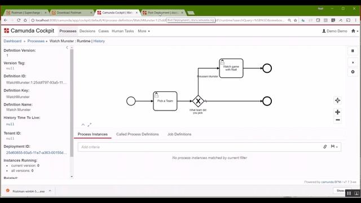The image size is (361, 203).
Task: Zoom out of the diagram with minus
Action: [337, 120]
